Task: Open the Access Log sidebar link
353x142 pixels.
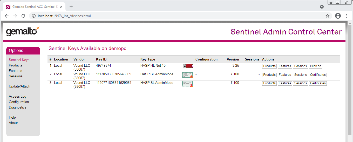Action: click(17, 96)
